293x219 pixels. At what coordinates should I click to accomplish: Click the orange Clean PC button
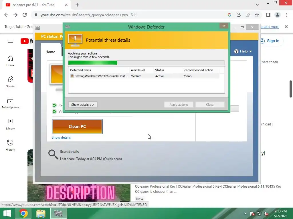77,126
